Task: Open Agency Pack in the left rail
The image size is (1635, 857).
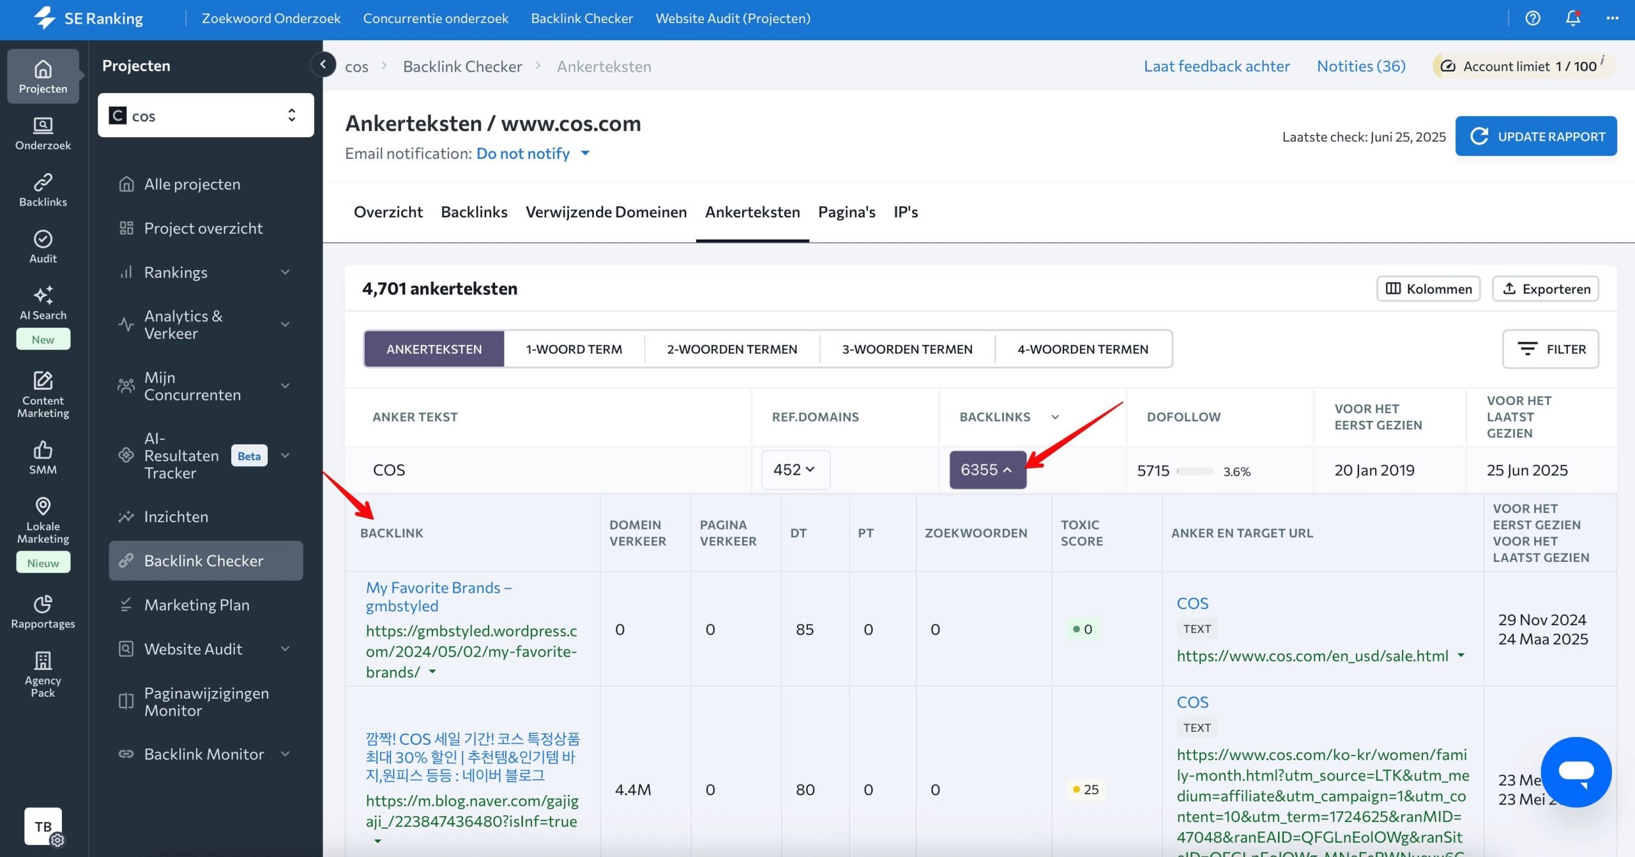Action: click(43, 674)
